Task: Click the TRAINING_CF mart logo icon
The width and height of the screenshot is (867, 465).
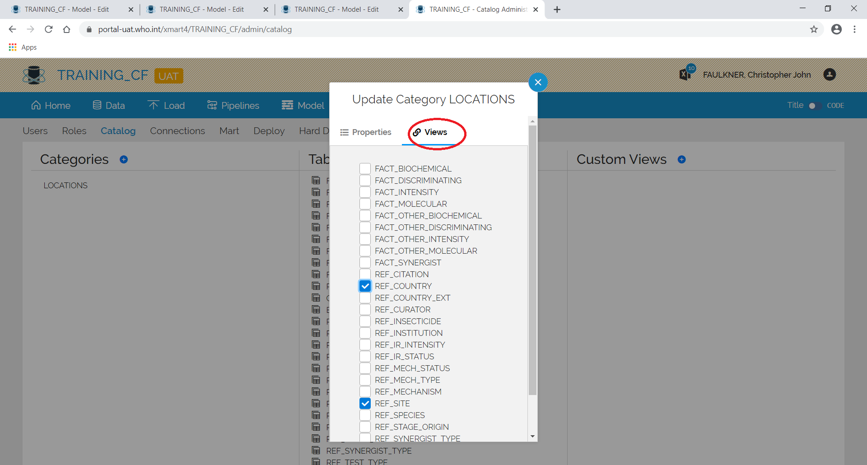Action: click(x=34, y=75)
